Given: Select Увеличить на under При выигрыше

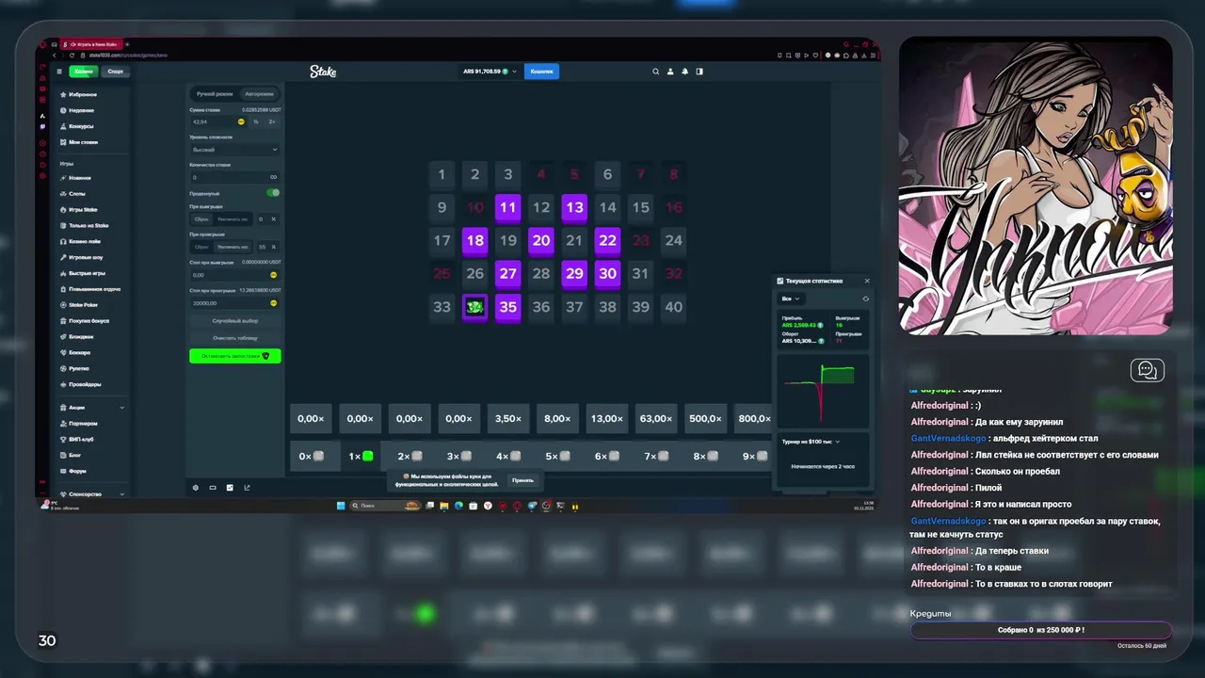Looking at the screenshot, I should pyautogui.click(x=232, y=219).
